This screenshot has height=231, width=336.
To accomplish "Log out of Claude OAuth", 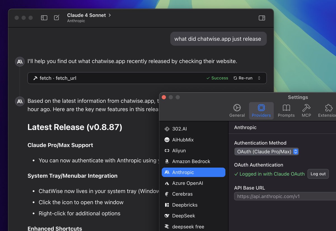I will click(x=318, y=174).
